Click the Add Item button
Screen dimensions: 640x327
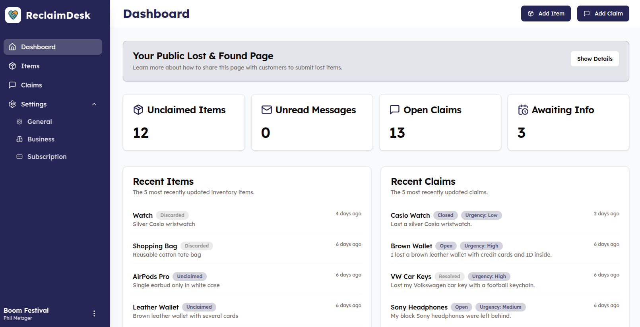(x=546, y=14)
